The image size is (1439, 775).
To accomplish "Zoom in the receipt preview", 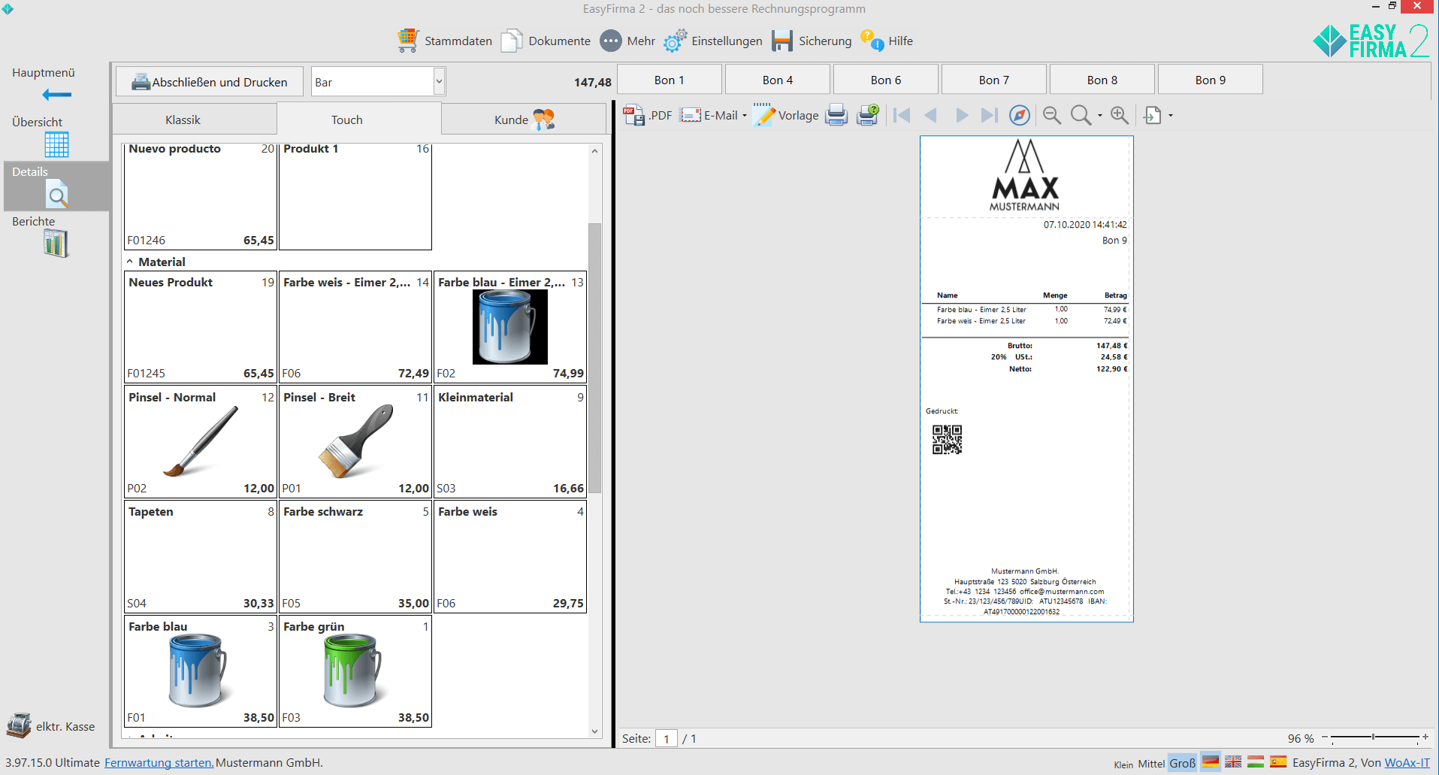I will [1120, 115].
